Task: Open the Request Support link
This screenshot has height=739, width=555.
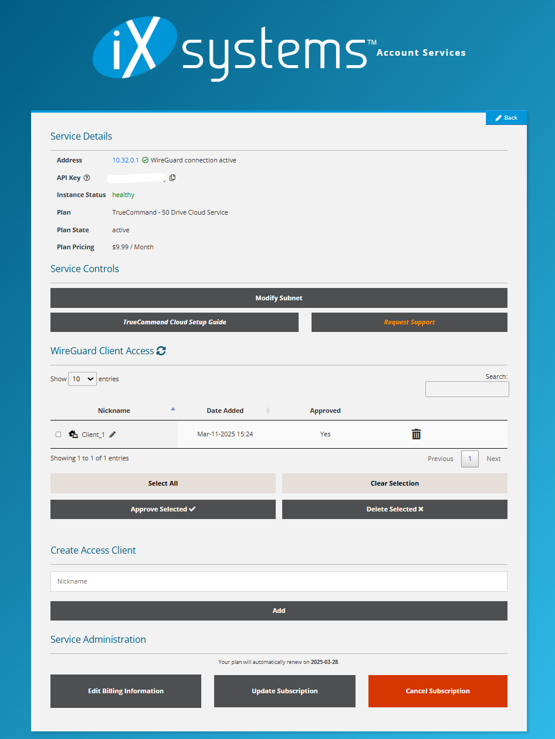Action: point(409,322)
